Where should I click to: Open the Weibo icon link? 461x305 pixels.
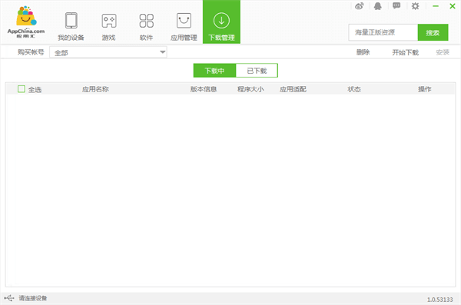click(x=359, y=6)
